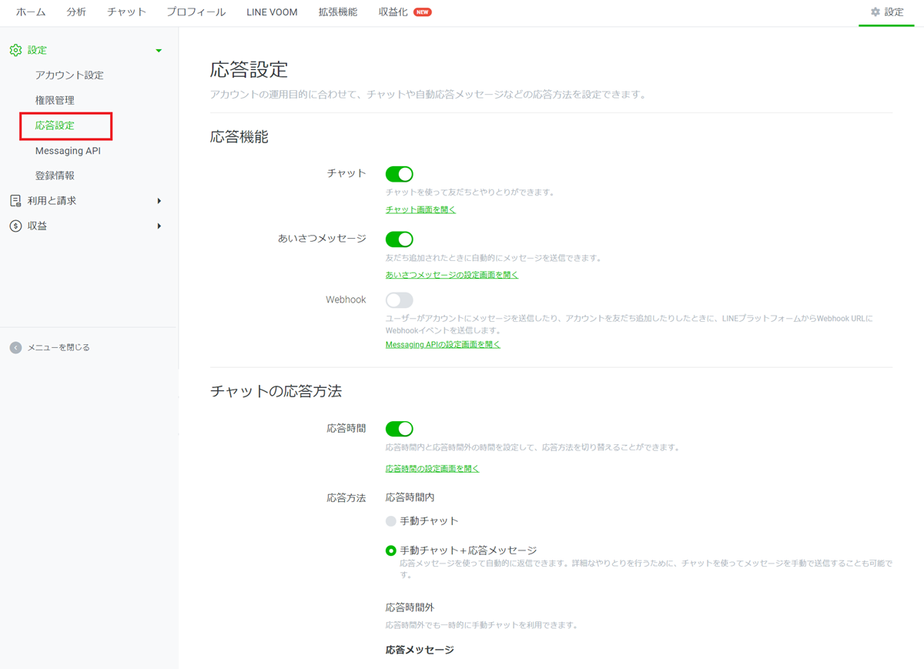924x669 pixels.
Task: Open the チャット画面を開く link
Action: tap(420, 209)
